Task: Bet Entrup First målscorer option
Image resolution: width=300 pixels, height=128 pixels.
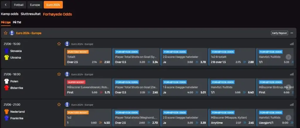Action: [275, 87]
